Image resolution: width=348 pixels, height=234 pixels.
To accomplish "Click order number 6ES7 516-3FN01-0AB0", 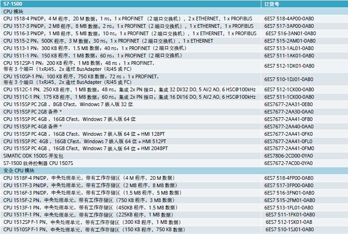I will coord(289,193).
